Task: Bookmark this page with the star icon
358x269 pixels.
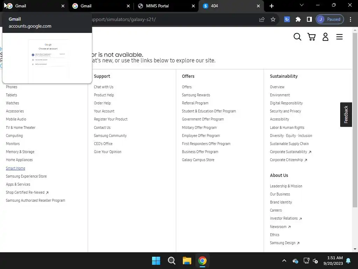Action: (x=273, y=20)
